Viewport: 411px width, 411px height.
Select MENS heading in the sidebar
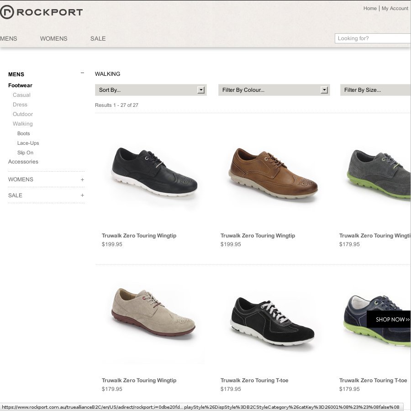(16, 74)
